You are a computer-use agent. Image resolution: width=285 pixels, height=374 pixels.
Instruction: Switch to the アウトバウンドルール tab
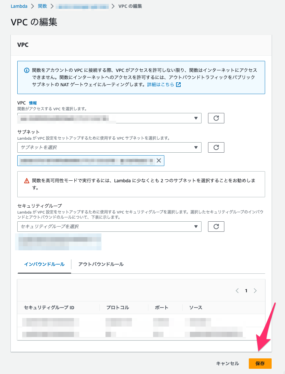pos(100,264)
